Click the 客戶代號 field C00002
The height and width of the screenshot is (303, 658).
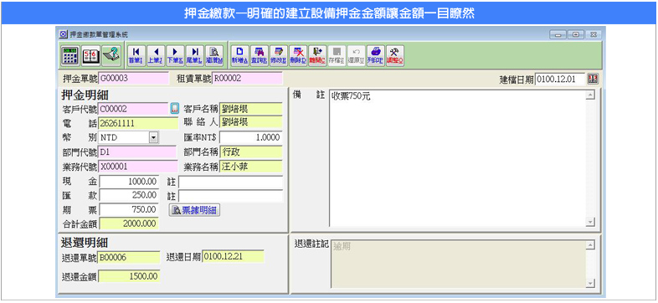tap(133, 109)
